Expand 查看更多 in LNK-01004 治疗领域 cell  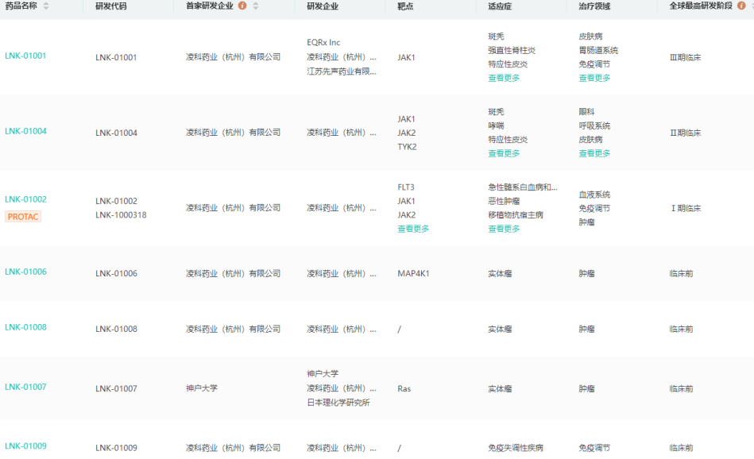tap(594, 153)
